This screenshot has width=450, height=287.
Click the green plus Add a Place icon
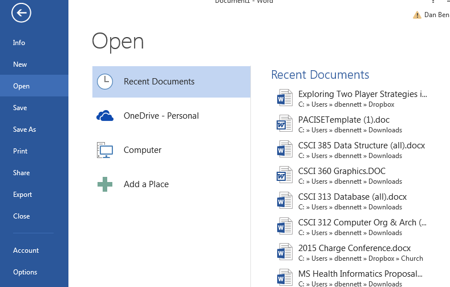coord(105,184)
